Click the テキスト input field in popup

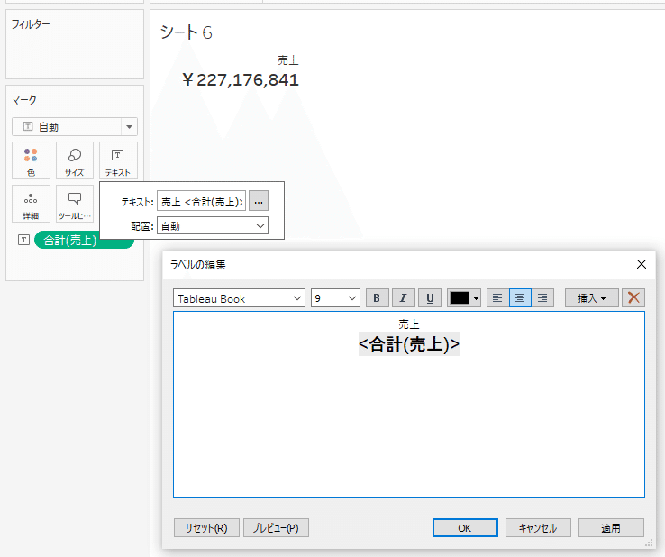click(201, 201)
